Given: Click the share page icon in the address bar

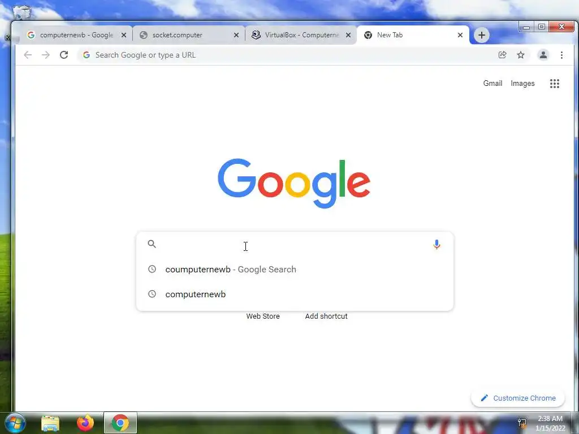Looking at the screenshot, I should 502,55.
